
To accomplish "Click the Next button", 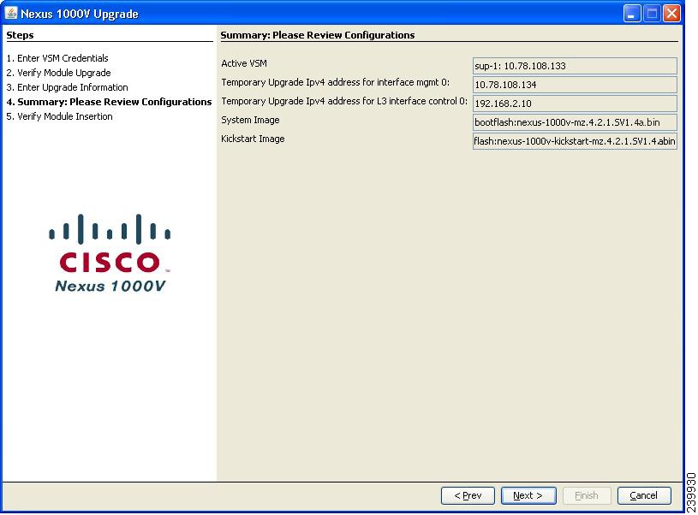I will [x=528, y=495].
